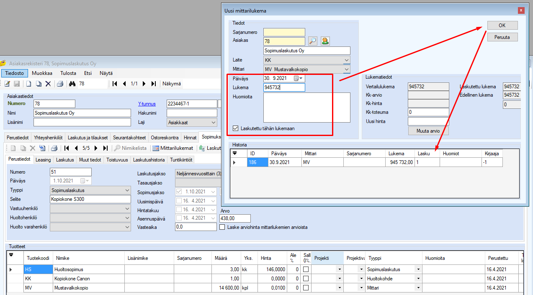533x295 pixels.
Task: Click Huomioita text area in dialog
Action: click(307, 108)
